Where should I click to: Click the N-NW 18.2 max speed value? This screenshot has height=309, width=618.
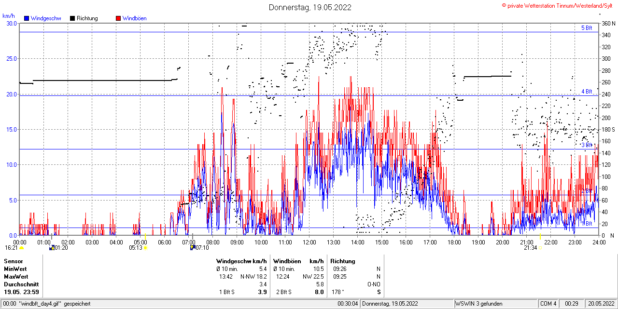pyautogui.click(x=253, y=277)
